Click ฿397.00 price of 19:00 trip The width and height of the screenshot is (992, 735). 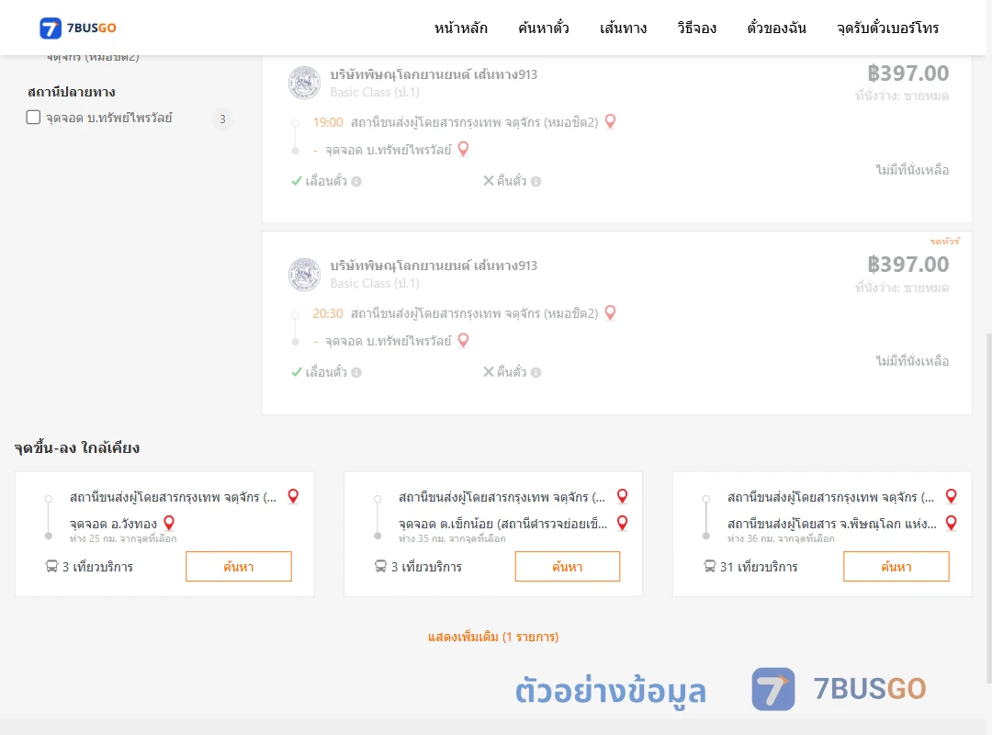(x=907, y=73)
